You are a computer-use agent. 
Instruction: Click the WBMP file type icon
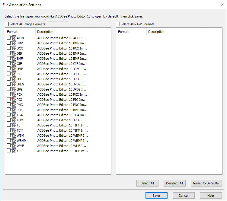coord(14,141)
